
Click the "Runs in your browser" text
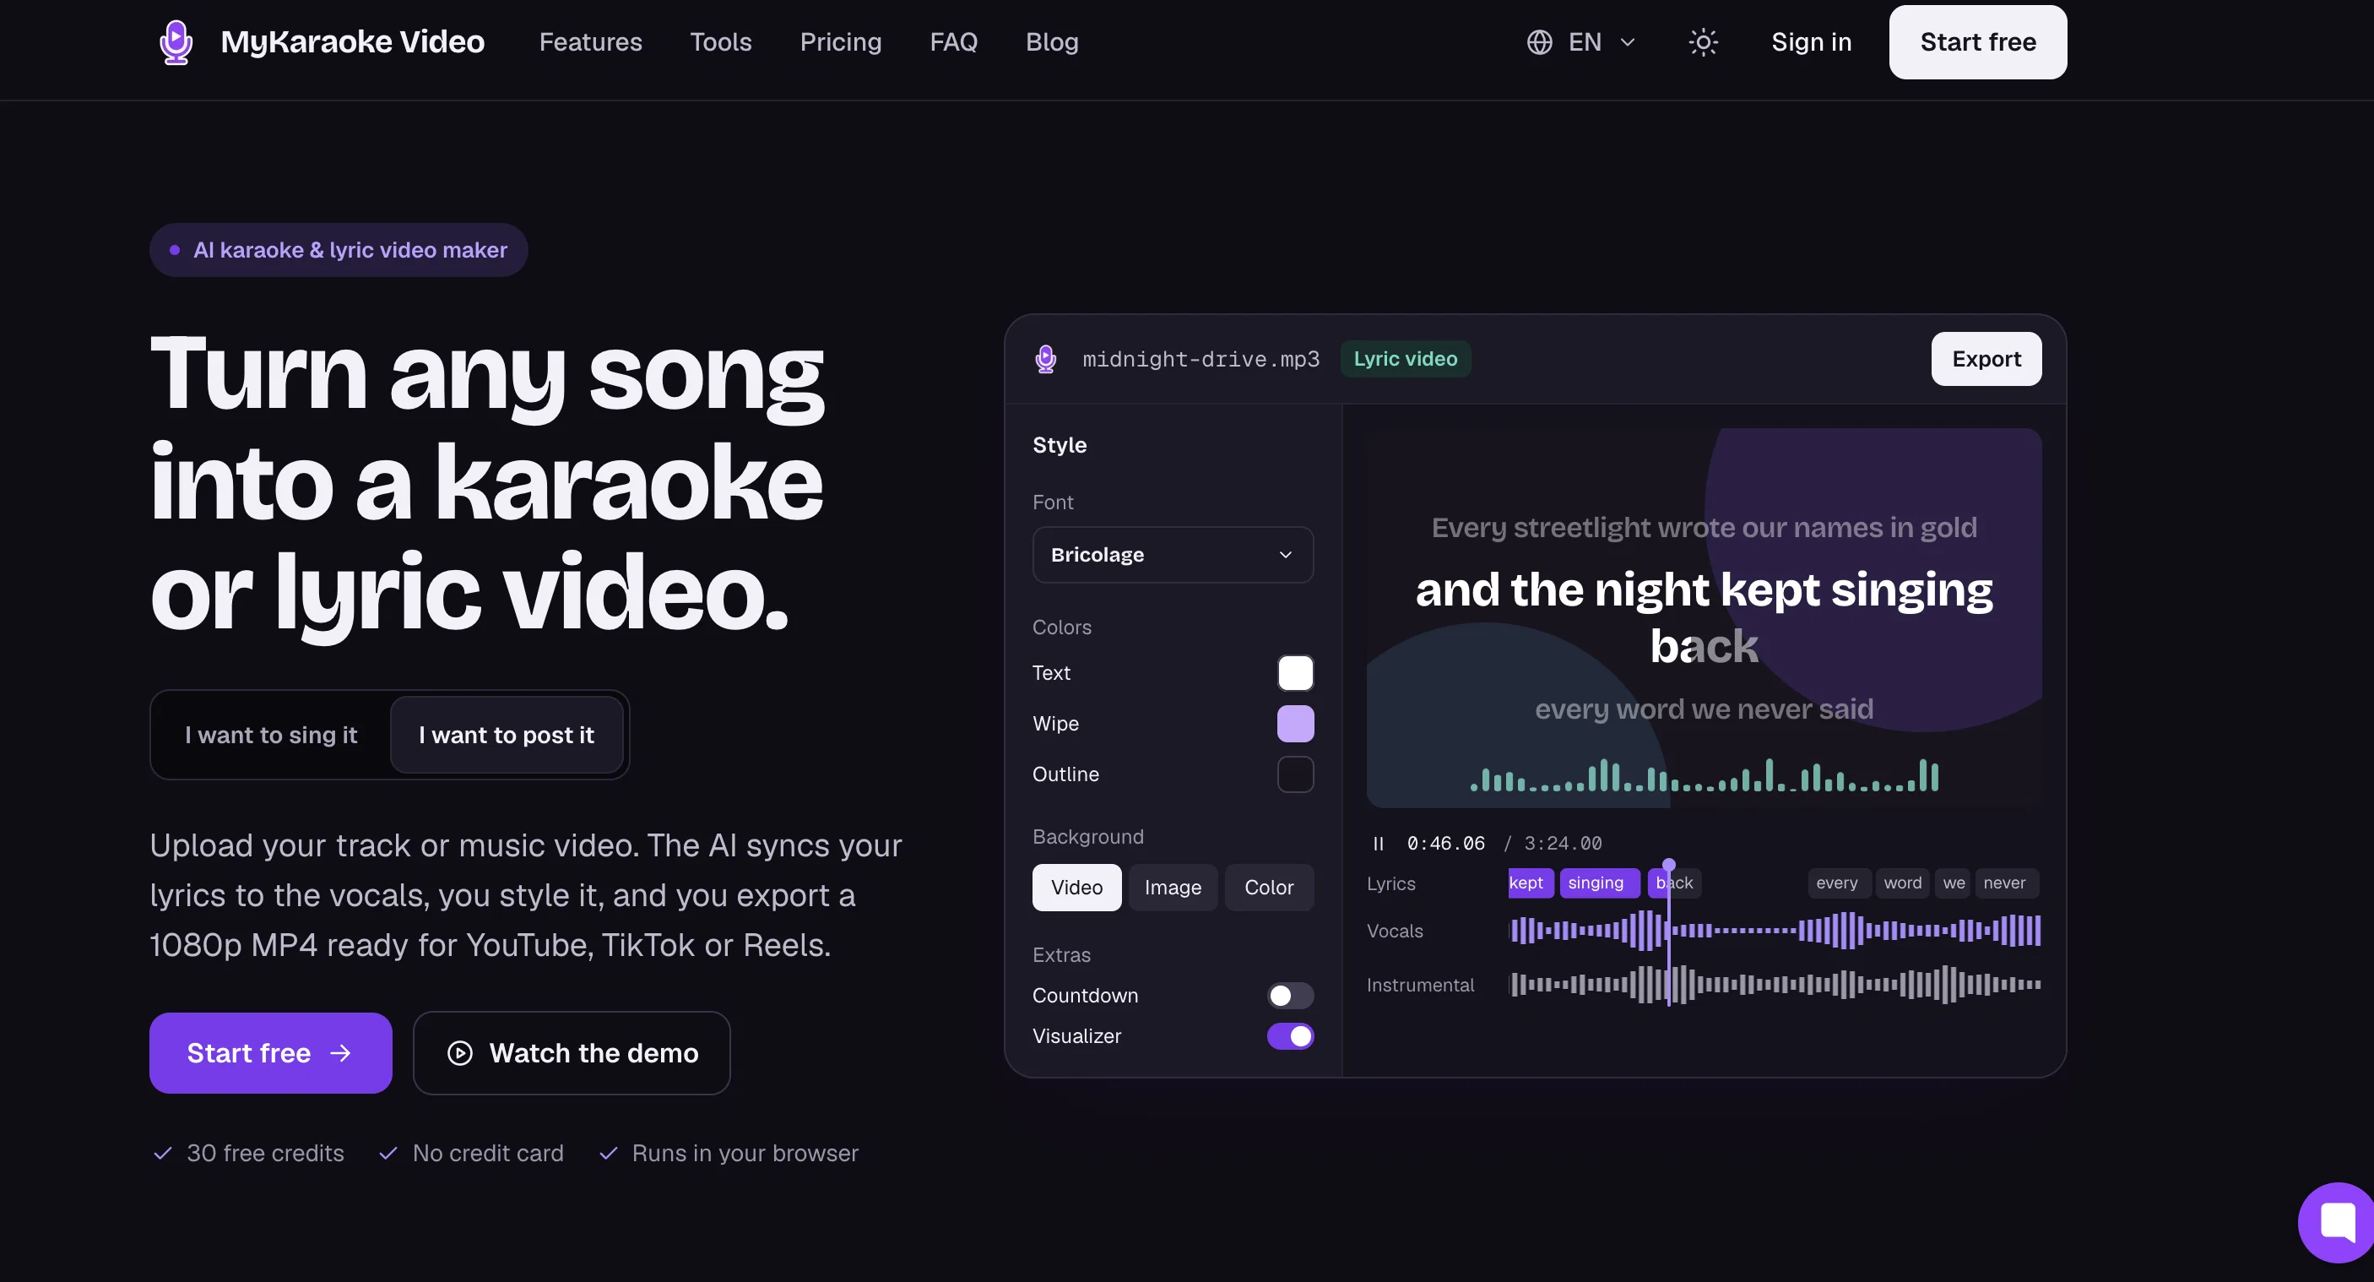[745, 1154]
